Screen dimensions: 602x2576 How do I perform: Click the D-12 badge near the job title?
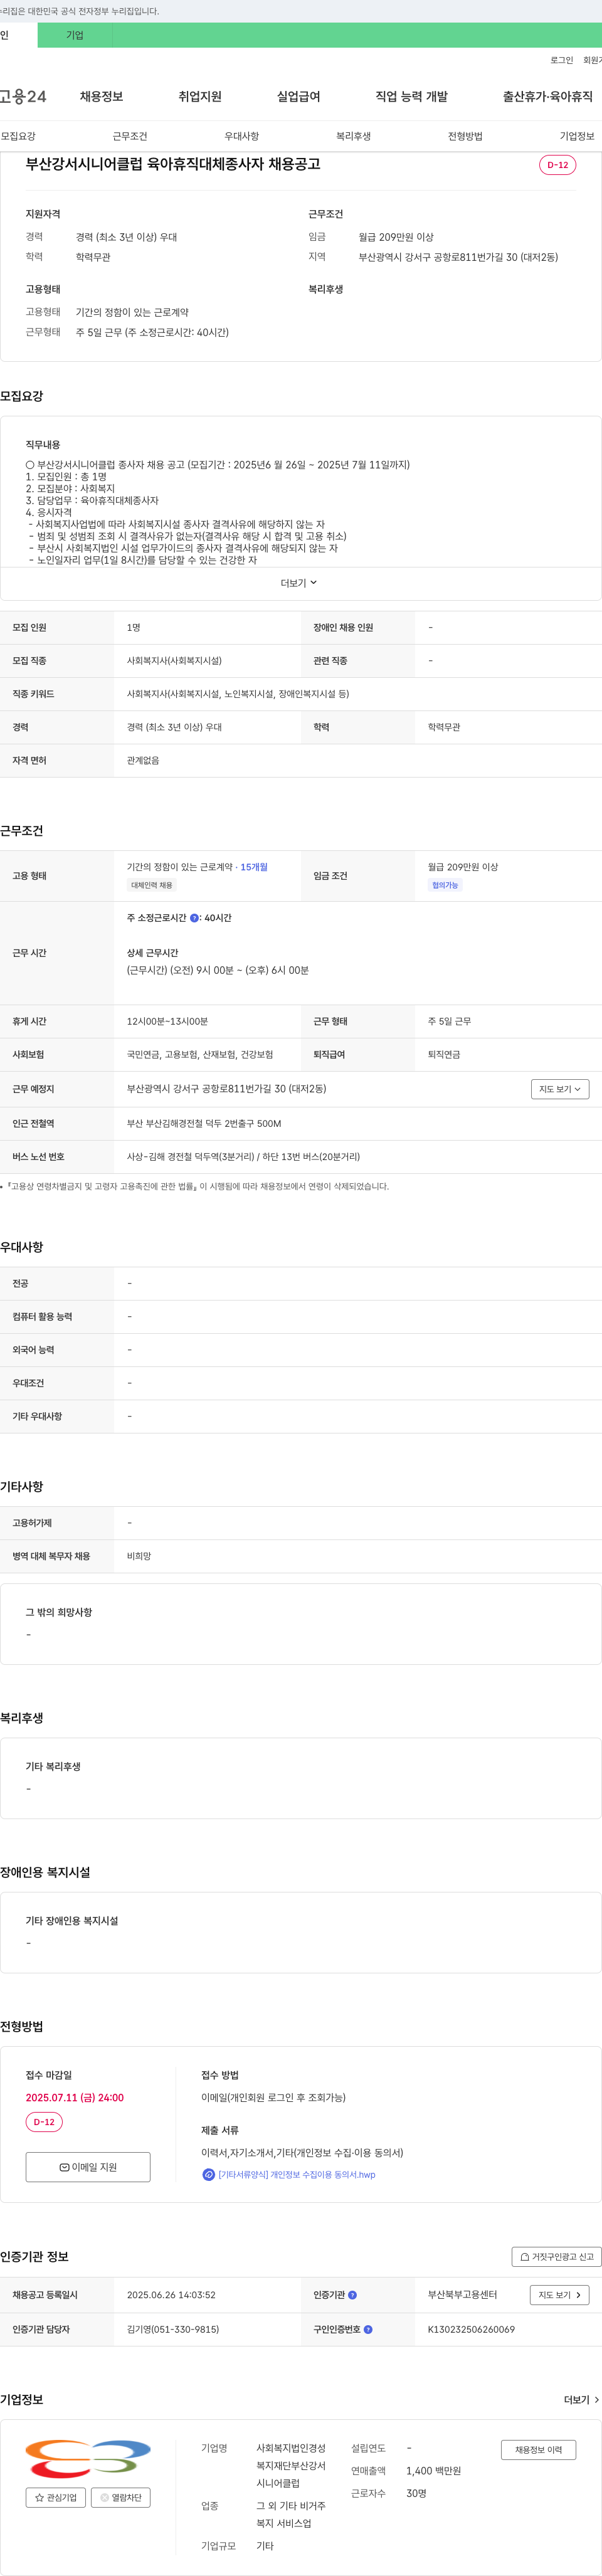coord(557,165)
